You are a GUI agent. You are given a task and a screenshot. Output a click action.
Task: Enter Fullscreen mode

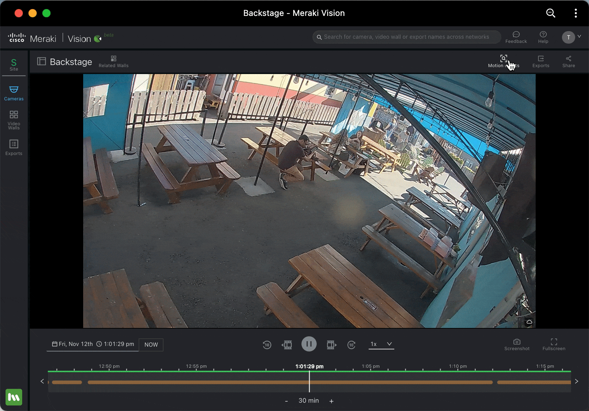(554, 344)
